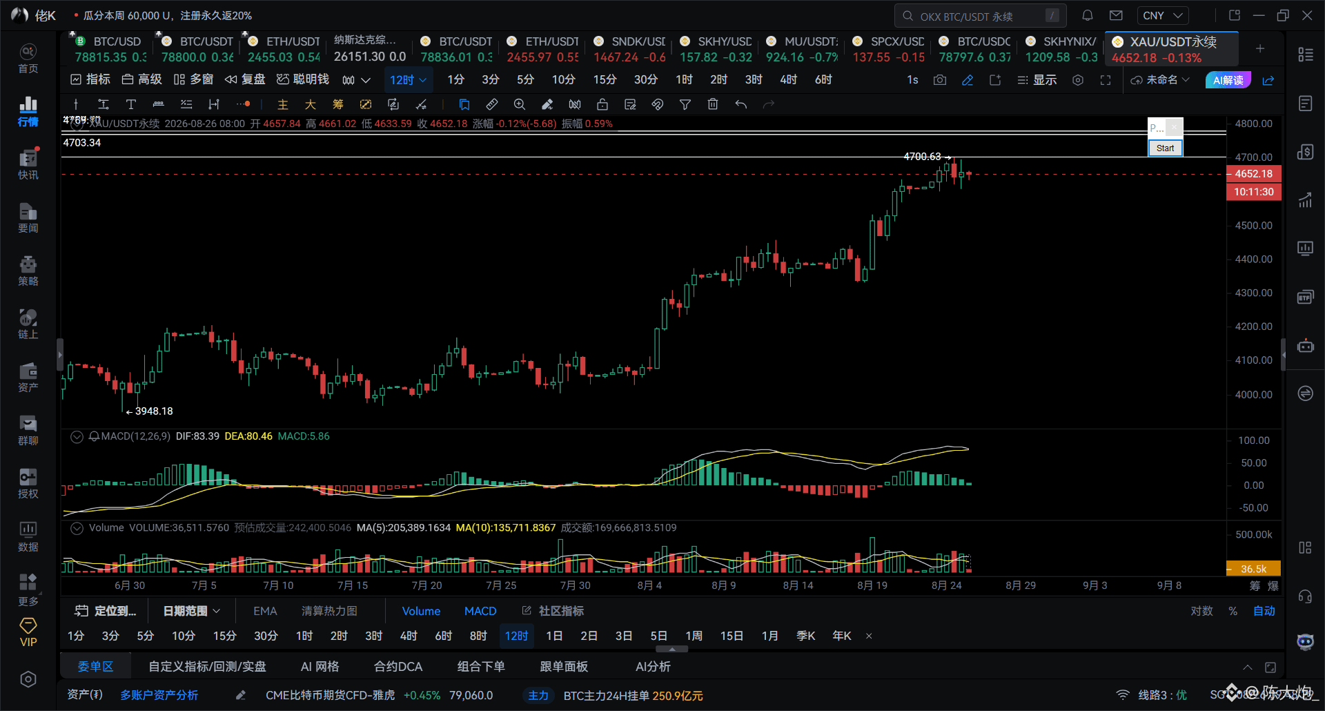Toggle the Volume sub-indicator
Viewport: 1325px width, 711px height.
tap(421, 611)
